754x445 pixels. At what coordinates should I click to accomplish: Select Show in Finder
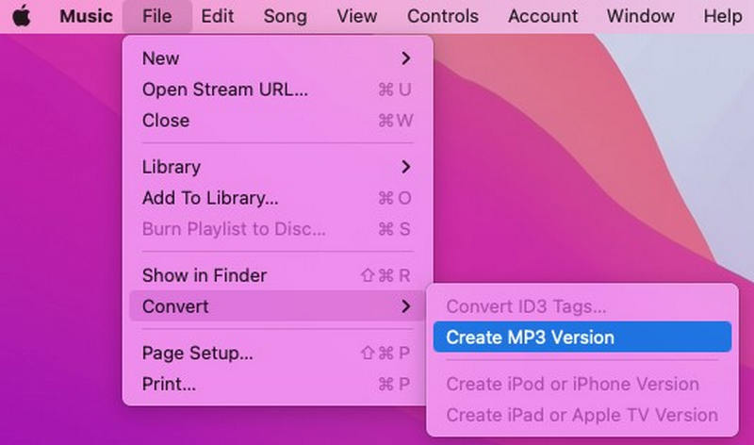coord(277,275)
